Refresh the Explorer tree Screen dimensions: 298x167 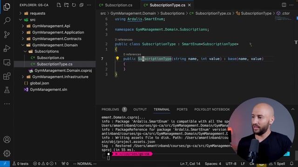pos(74,5)
